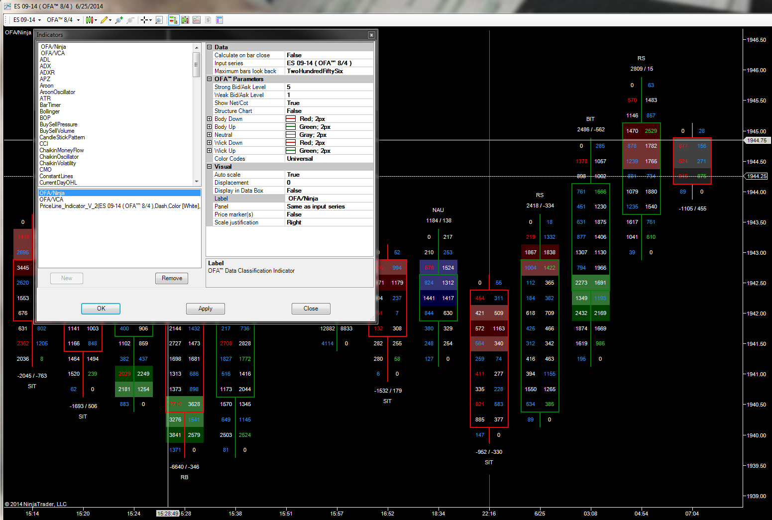The height and width of the screenshot is (520, 772).
Task: Click the strategies dollar sign icon
Action: coord(208,20)
